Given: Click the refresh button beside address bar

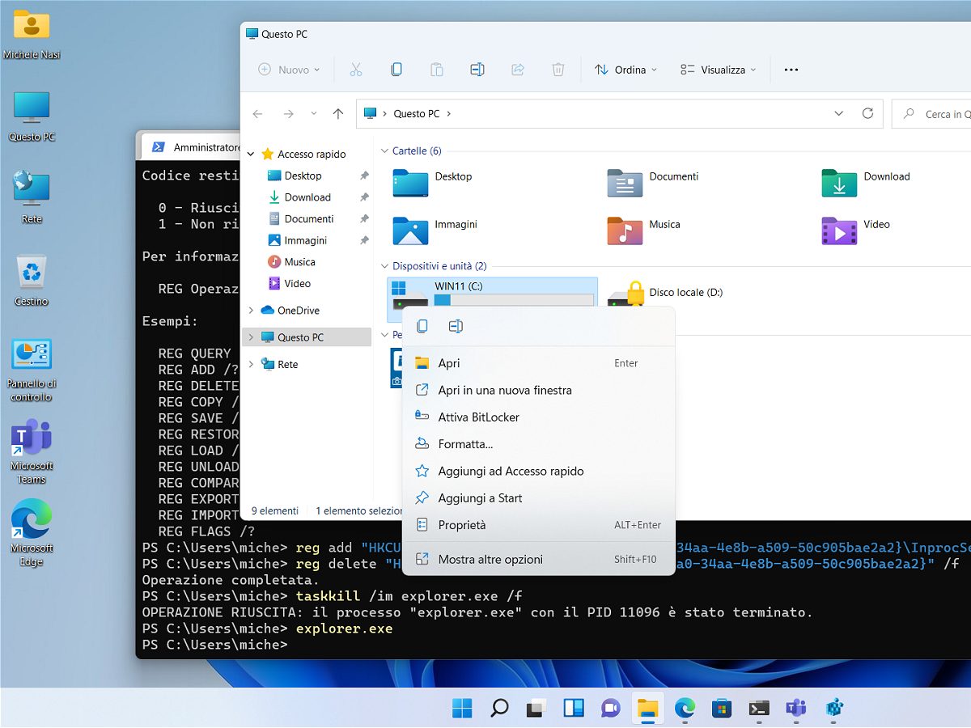Looking at the screenshot, I should tap(867, 114).
